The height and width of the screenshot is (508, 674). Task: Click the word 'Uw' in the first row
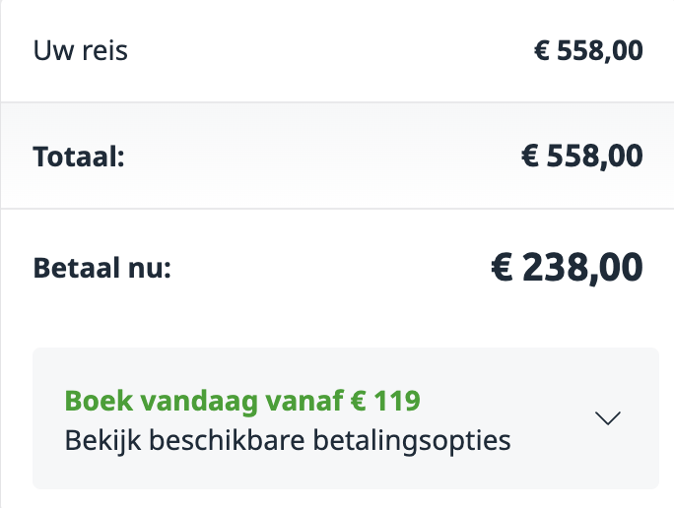[x=51, y=50]
